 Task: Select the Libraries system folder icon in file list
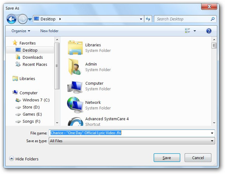click(75, 48)
